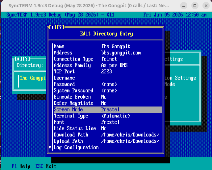Open the Address Family option
This screenshot has width=212, height=170.
pos(108,65)
